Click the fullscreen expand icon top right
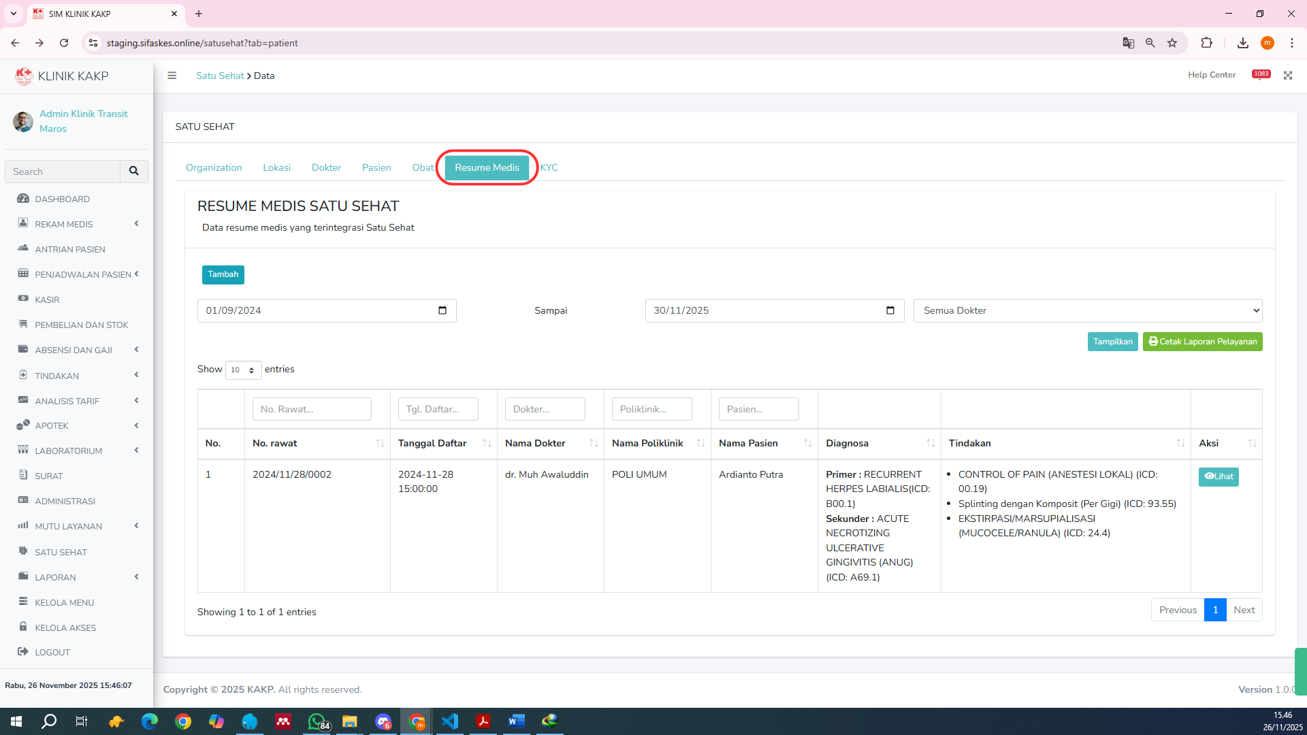This screenshot has width=1307, height=735. pyautogui.click(x=1289, y=76)
